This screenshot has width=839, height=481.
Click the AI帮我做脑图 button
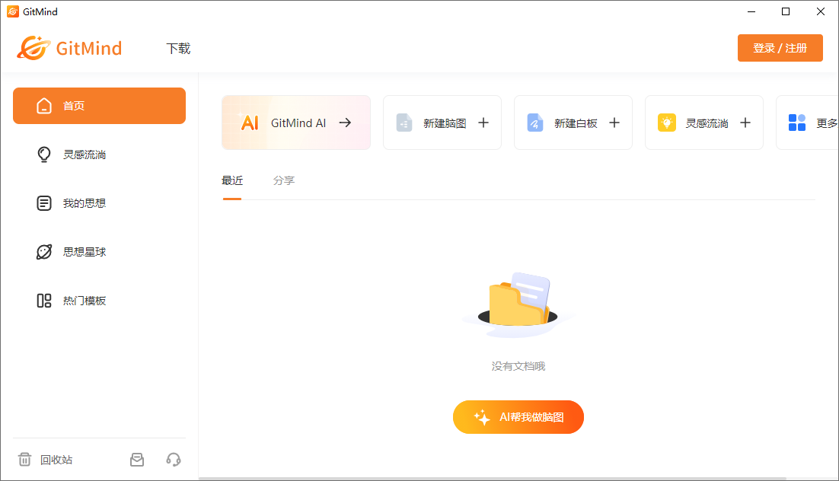click(x=518, y=417)
